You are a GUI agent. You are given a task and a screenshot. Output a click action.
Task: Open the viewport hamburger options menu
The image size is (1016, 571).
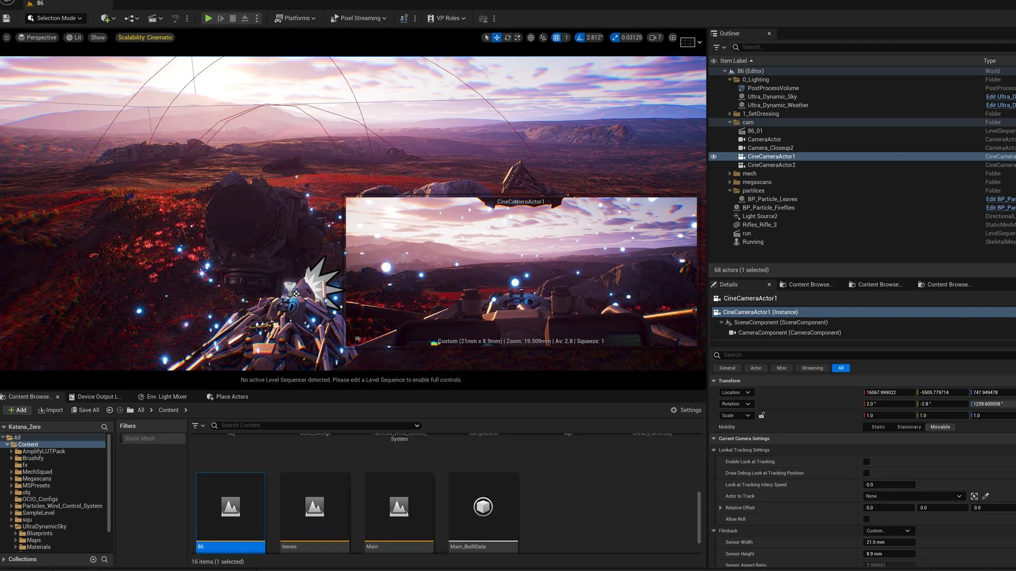tap(6, 38)
